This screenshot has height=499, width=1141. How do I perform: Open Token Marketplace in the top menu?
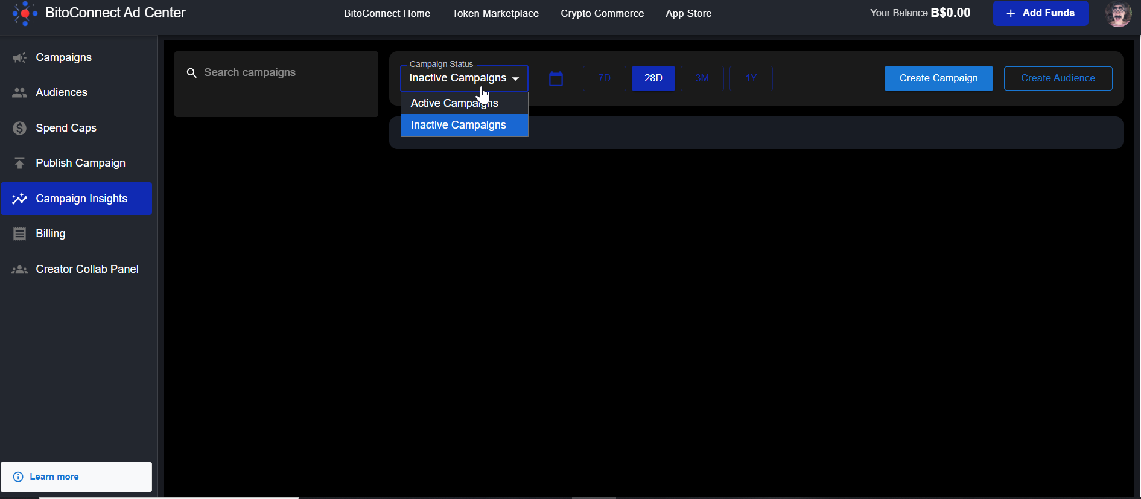tap(495, 13)
